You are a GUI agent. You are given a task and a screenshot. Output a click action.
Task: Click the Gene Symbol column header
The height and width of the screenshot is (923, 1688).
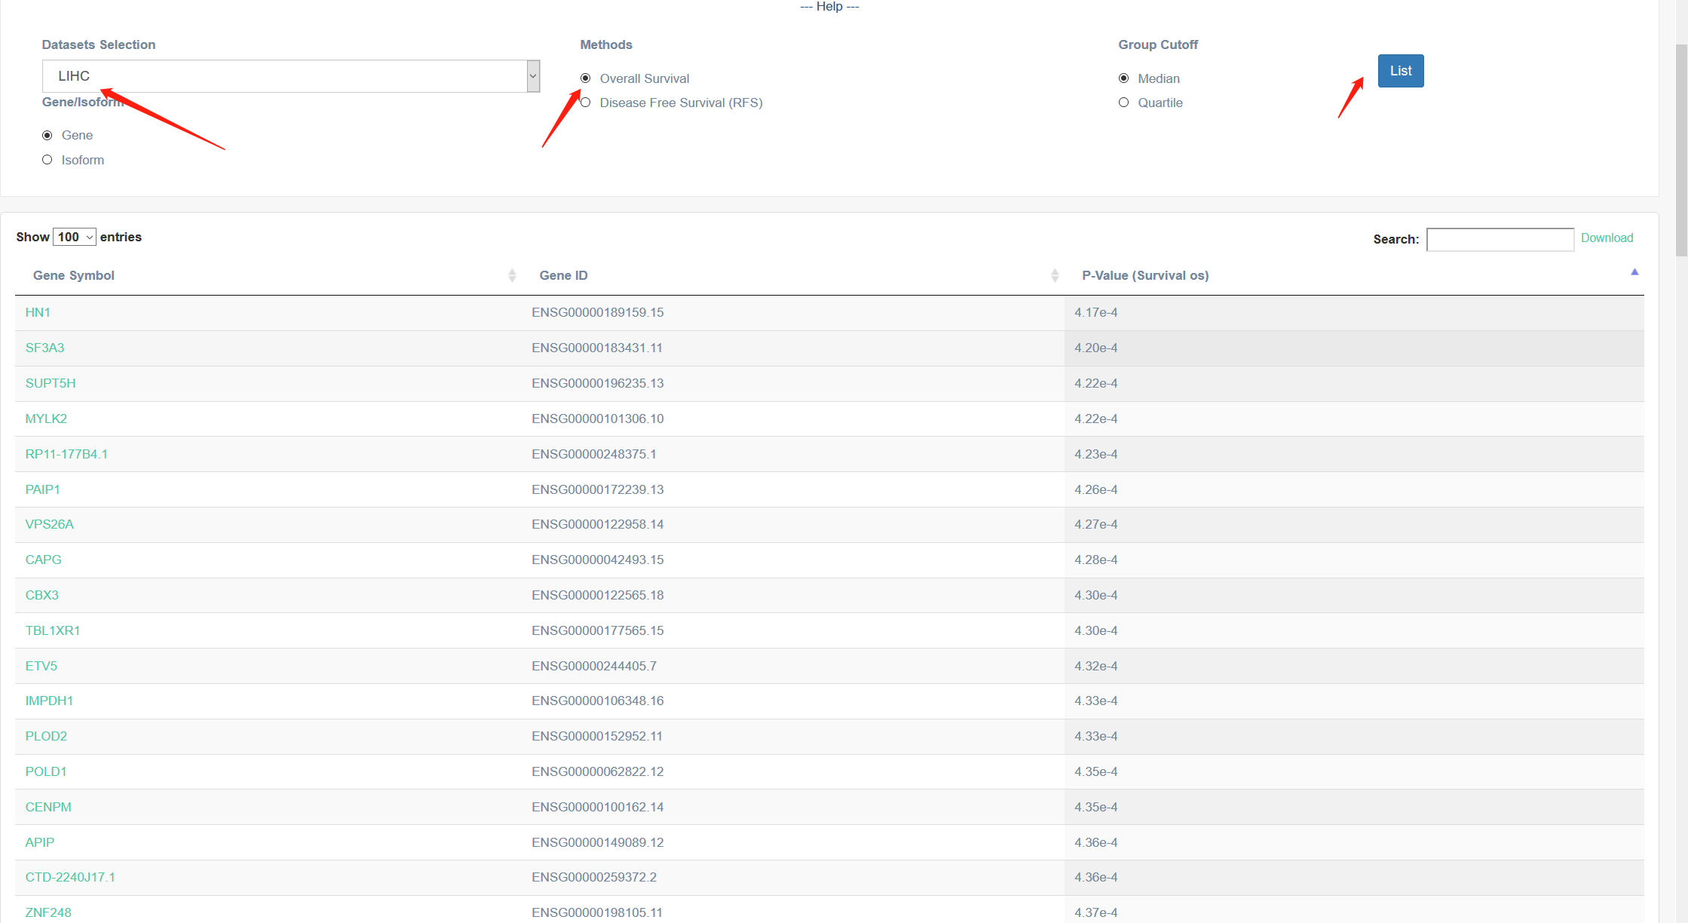pyautogui.click(x=268, y=275)
